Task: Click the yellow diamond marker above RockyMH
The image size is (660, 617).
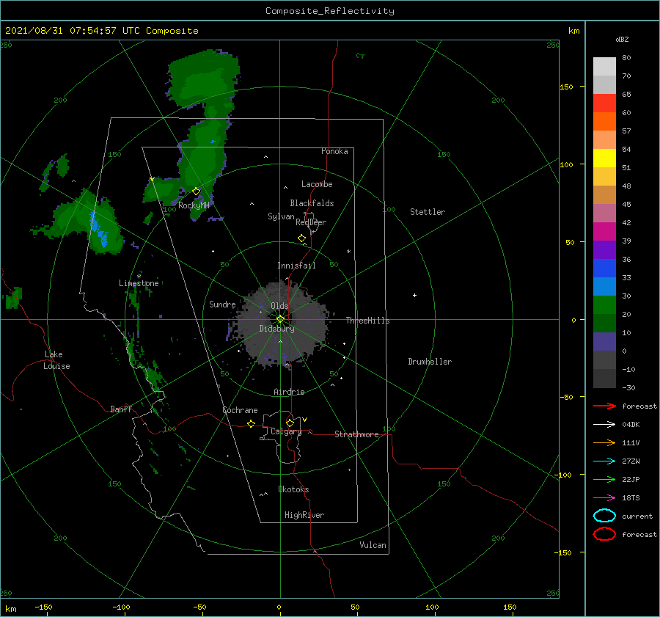Action: pyautogui.click(x=196, y=191)
